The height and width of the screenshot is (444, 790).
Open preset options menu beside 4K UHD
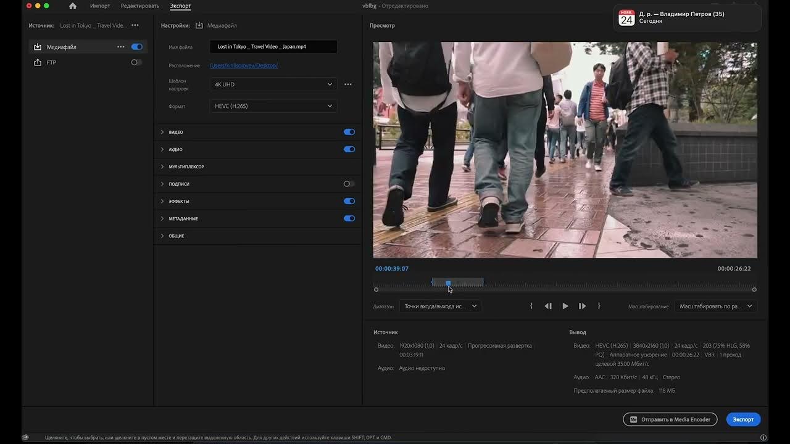(x=348, y=84)
